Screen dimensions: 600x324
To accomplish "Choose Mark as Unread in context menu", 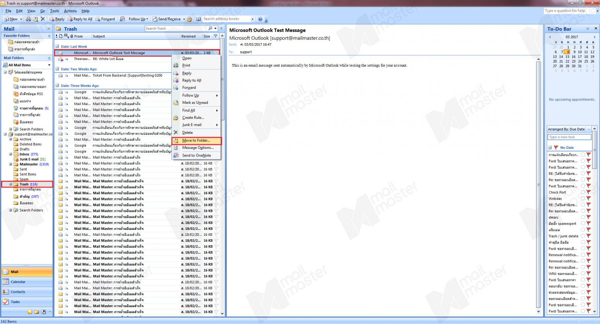I will point(196,102).
